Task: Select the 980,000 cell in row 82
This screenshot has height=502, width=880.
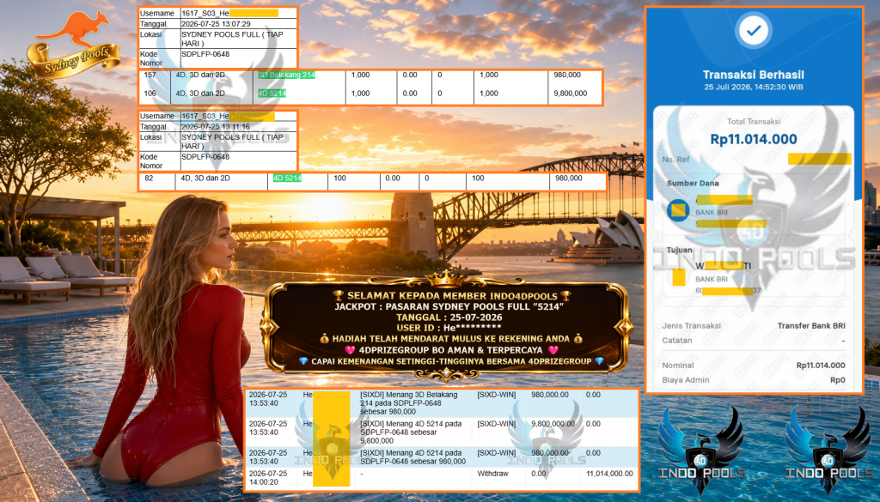Action: pyautogui.click(x=569, y=178)
